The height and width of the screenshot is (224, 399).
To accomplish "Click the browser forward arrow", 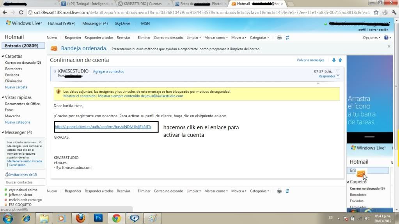I will click(x=13, y=12).
